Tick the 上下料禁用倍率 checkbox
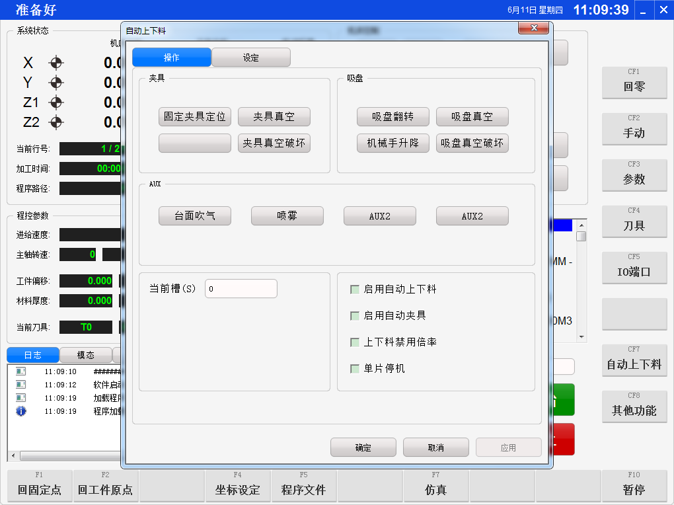This screenshot has height=505, width=674. pyautogui.click(x=355, y=342)
